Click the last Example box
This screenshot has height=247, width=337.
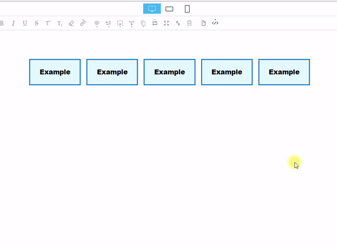[284, 72]
